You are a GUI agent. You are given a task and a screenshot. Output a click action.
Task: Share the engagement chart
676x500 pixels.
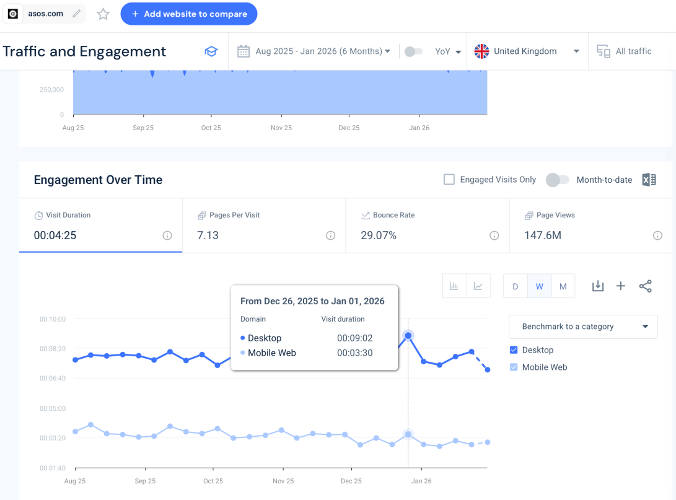coord(645,286)
